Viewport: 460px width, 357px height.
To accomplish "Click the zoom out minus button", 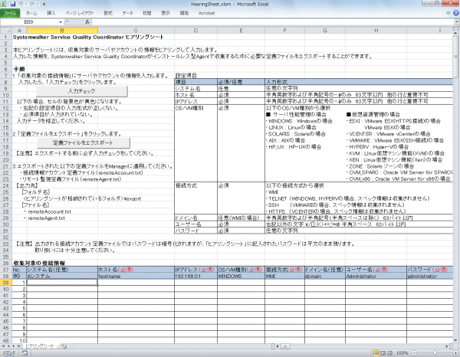I will point(414,353).
